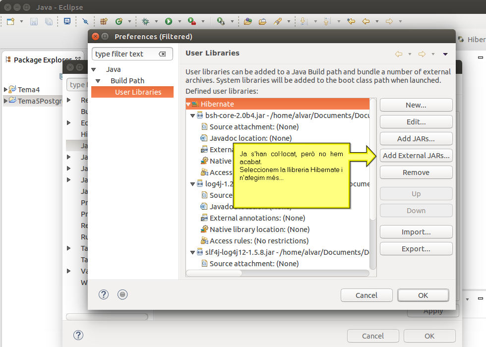This screenshot has height=347, width=486.
Task: Click the type filter text field
Action: click(132, 54)
